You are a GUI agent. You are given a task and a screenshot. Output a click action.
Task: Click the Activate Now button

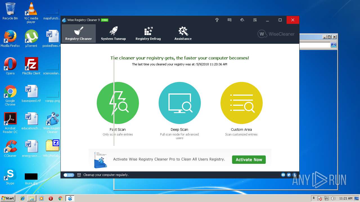[x=249, y=160]
